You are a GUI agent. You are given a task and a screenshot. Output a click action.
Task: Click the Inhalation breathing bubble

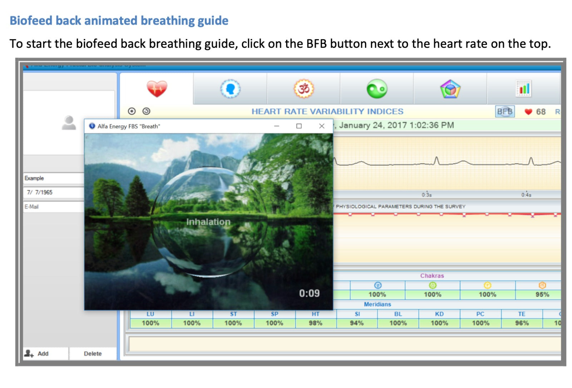[209, 222]
